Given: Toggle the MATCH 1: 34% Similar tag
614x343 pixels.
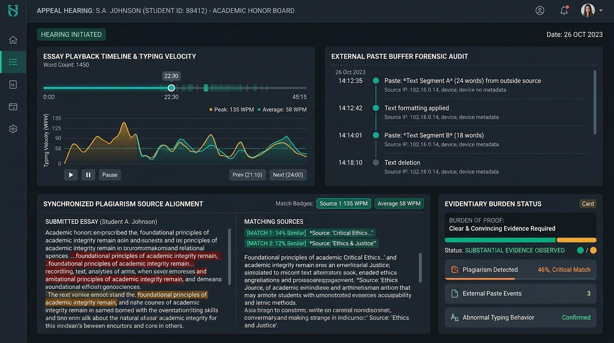Looking at the screenshot, I should click(x=276, y=233).
